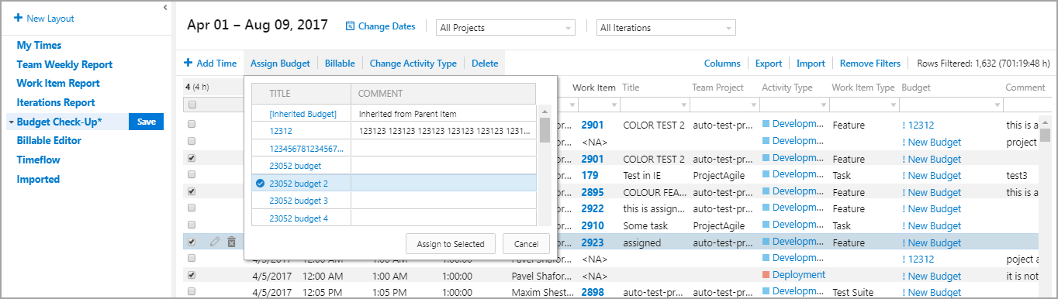Open the All Iterations dropdown
Viewport: 1058px width, 299px height.
coord(666,28)
